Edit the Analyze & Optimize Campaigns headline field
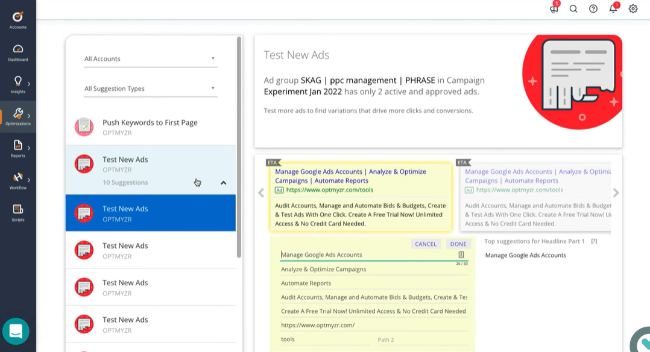Viewport: 650px width, 352px height. [374, 270]
